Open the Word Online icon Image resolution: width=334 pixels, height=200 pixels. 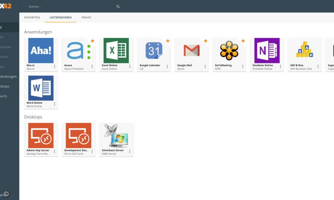(41, 88)
